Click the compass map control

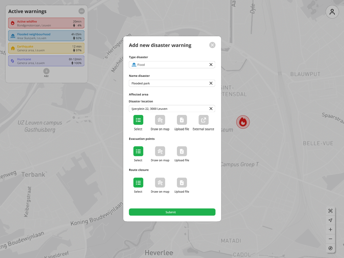click(330, 248)
